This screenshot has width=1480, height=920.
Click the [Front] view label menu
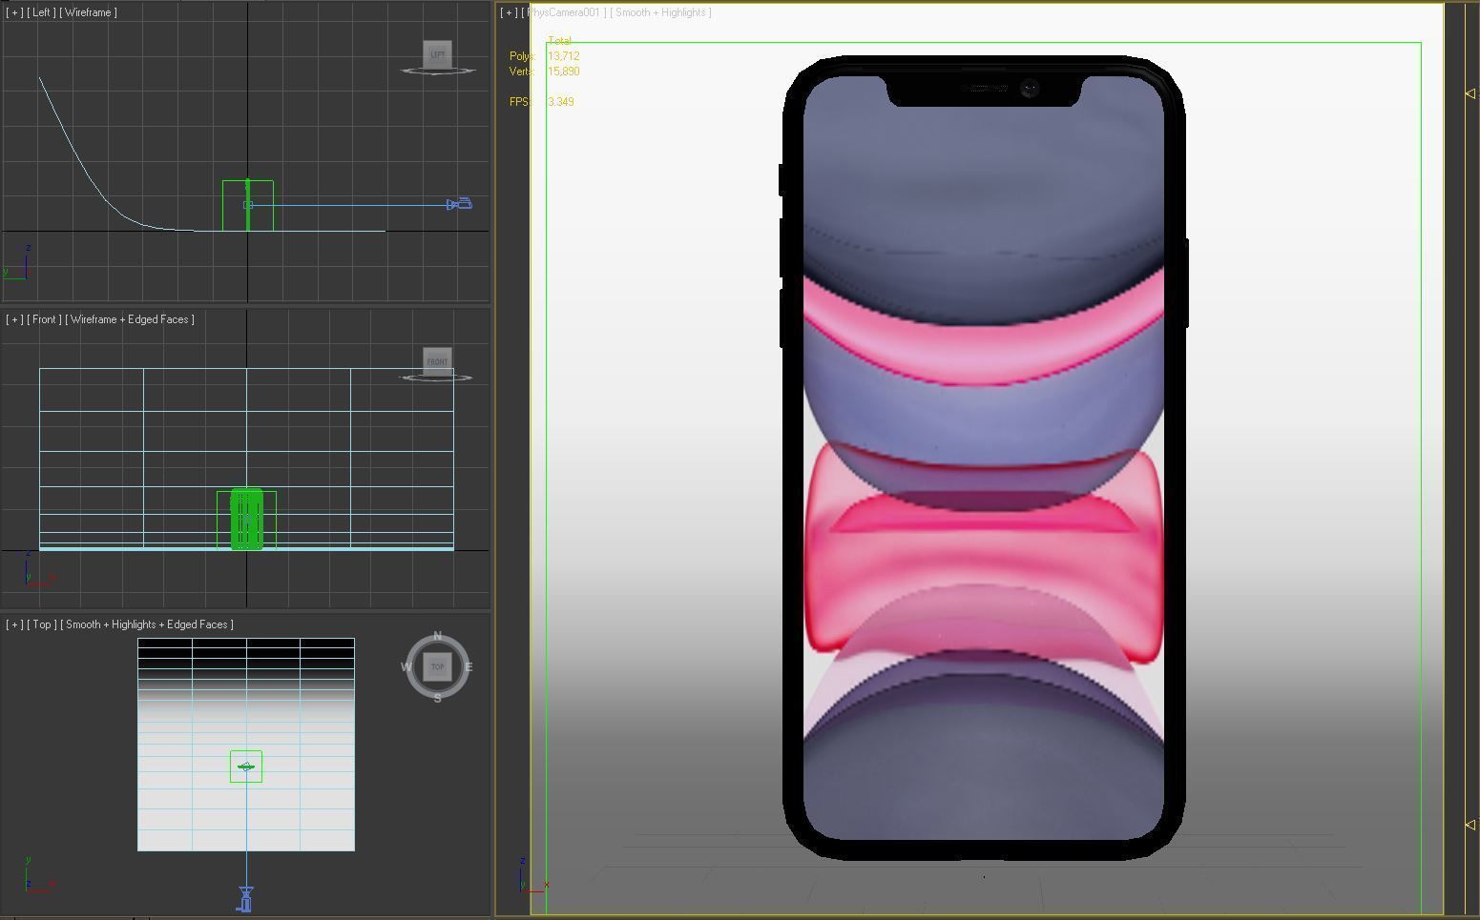(x=45, y=319)
